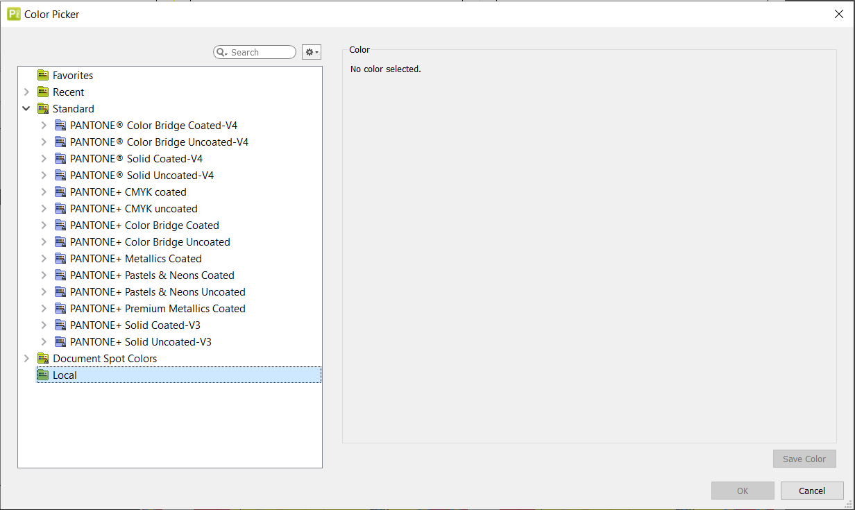Select the Recent tree item label
855x510 pixels.
(x=69, y=92)
